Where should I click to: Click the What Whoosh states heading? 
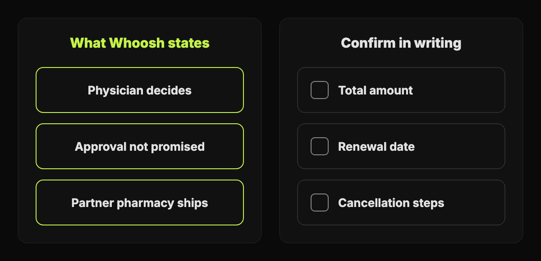pos(140,43)
